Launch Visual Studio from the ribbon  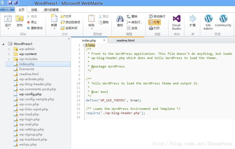pyautogui.click(x=176, y=22)
